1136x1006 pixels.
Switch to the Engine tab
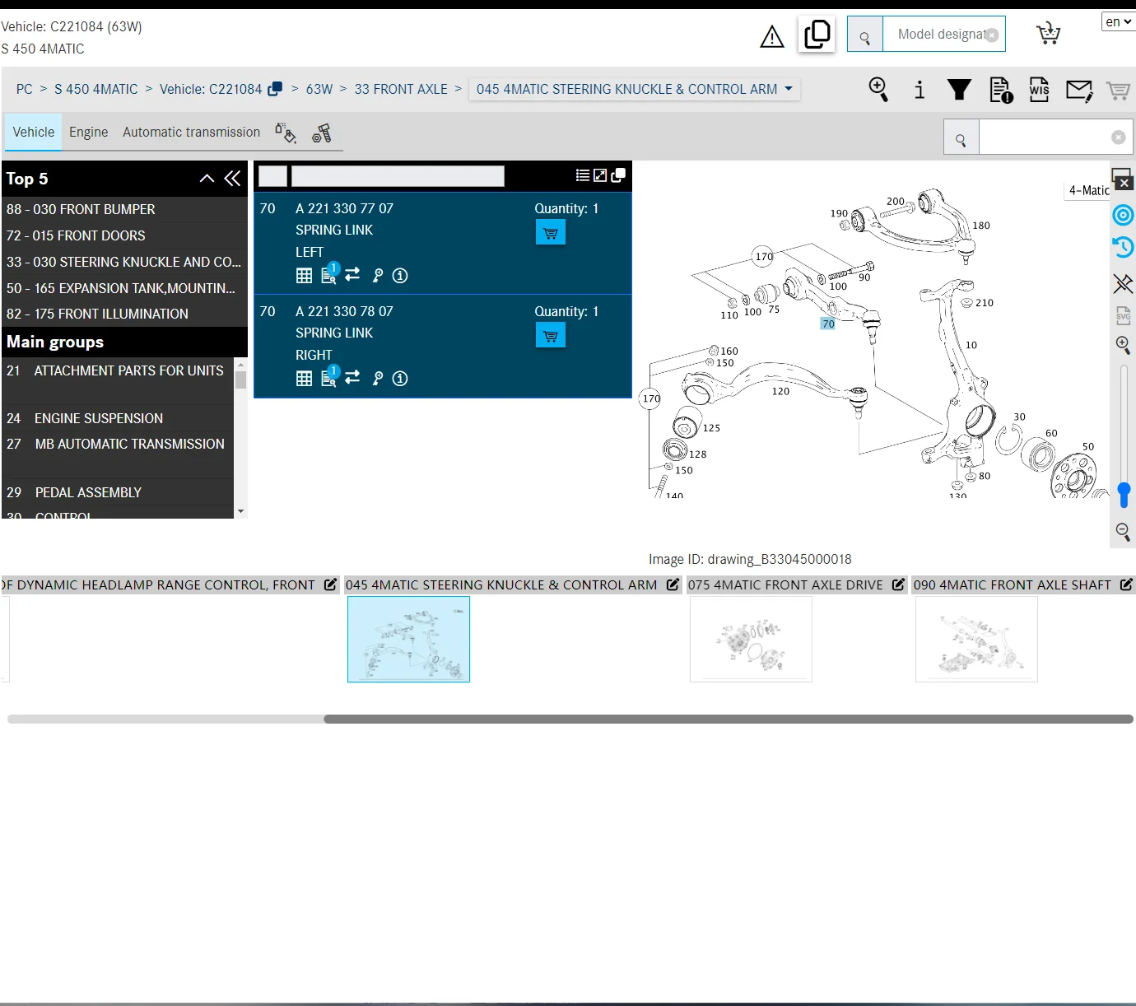click(x=89, y=133)
